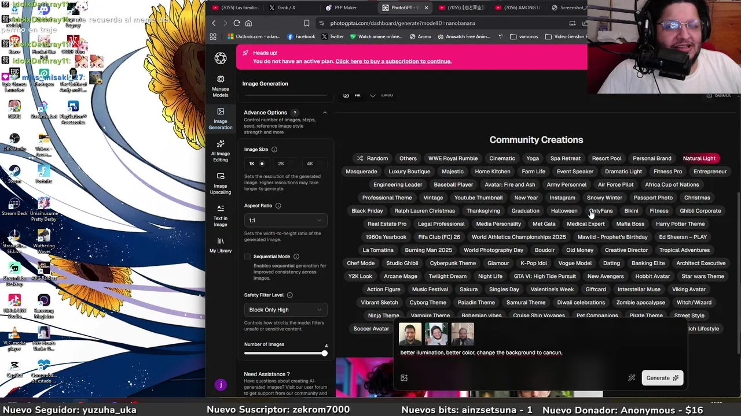Viewport: 741px width, 416px height.
Task: Switch to the Screenshot browser tab
Action: pos(568,8)
